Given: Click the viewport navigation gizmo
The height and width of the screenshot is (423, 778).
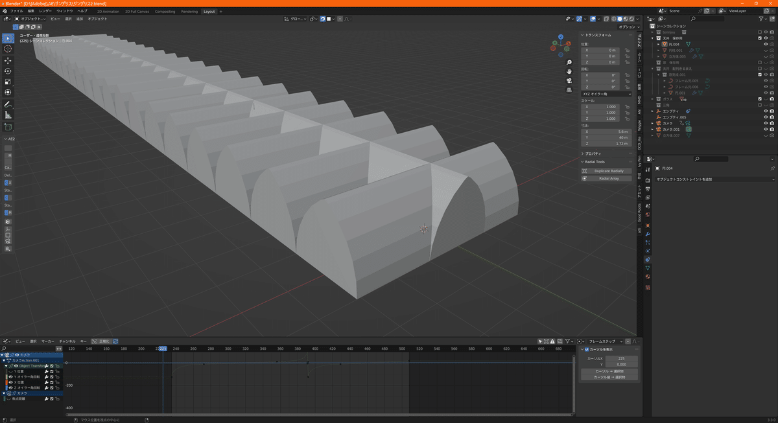Looking at the screenshot, I should [561, 44].
